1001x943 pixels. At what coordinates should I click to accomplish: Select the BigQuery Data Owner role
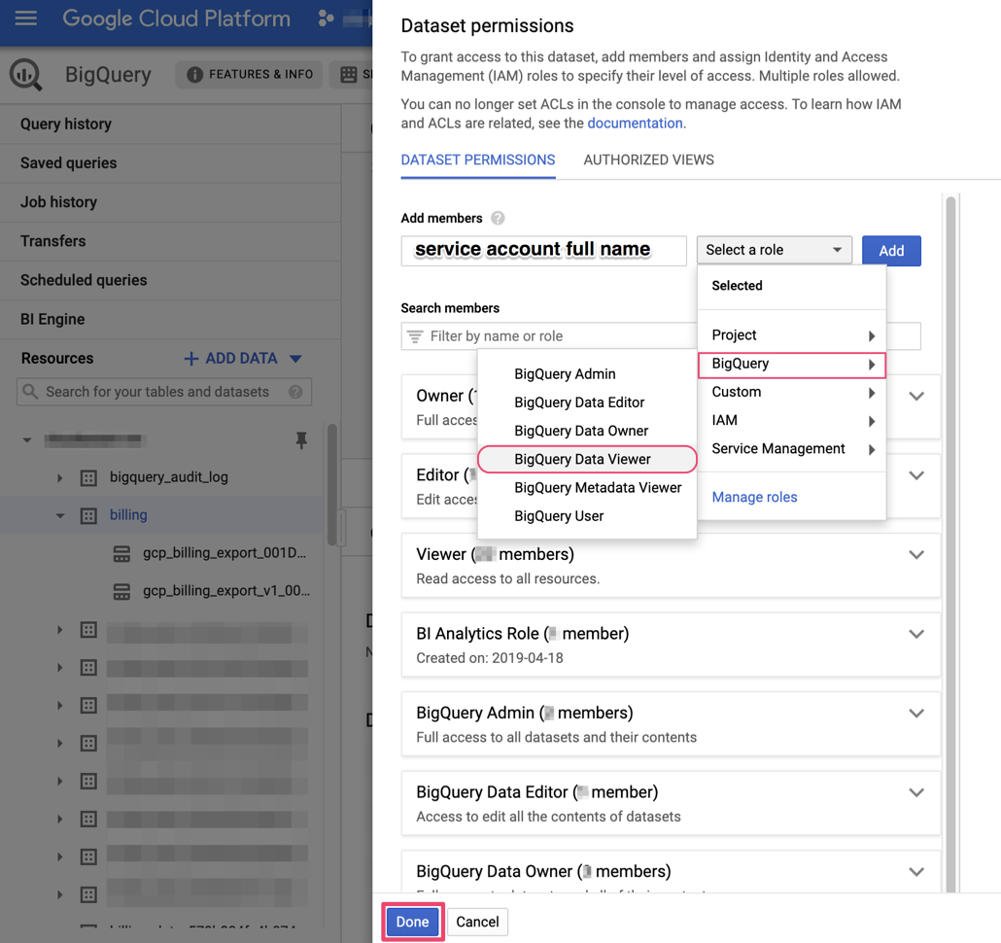pos(587,431)
